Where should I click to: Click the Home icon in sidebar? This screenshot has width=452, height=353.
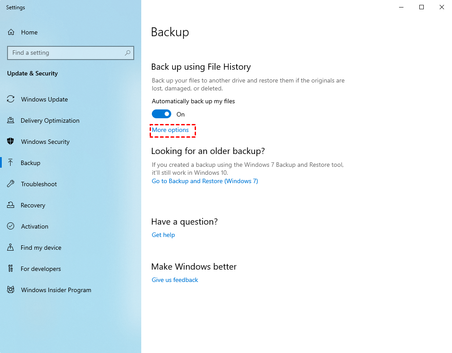(11, 32)
